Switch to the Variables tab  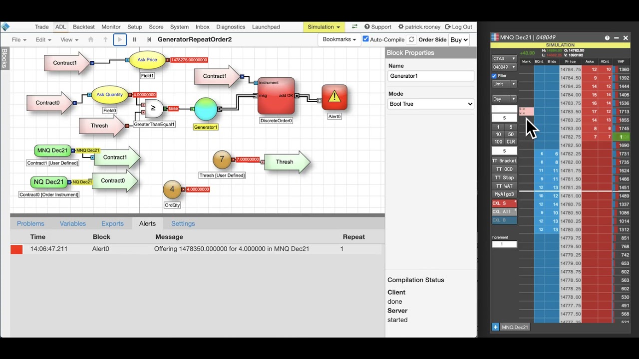(73, 223)
